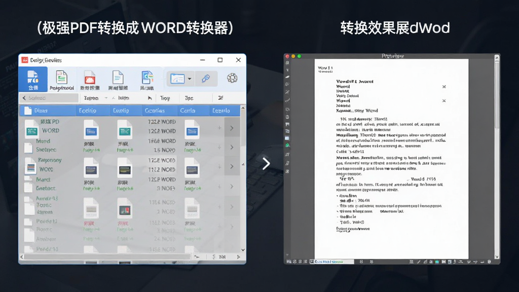Click into the Saimao search field
Screen dimensions: 519x292
[49, 98]
